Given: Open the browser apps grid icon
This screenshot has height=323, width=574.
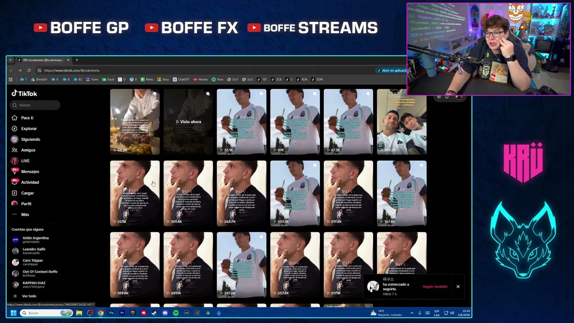Looking at the screenshot, I should (10, 79).
